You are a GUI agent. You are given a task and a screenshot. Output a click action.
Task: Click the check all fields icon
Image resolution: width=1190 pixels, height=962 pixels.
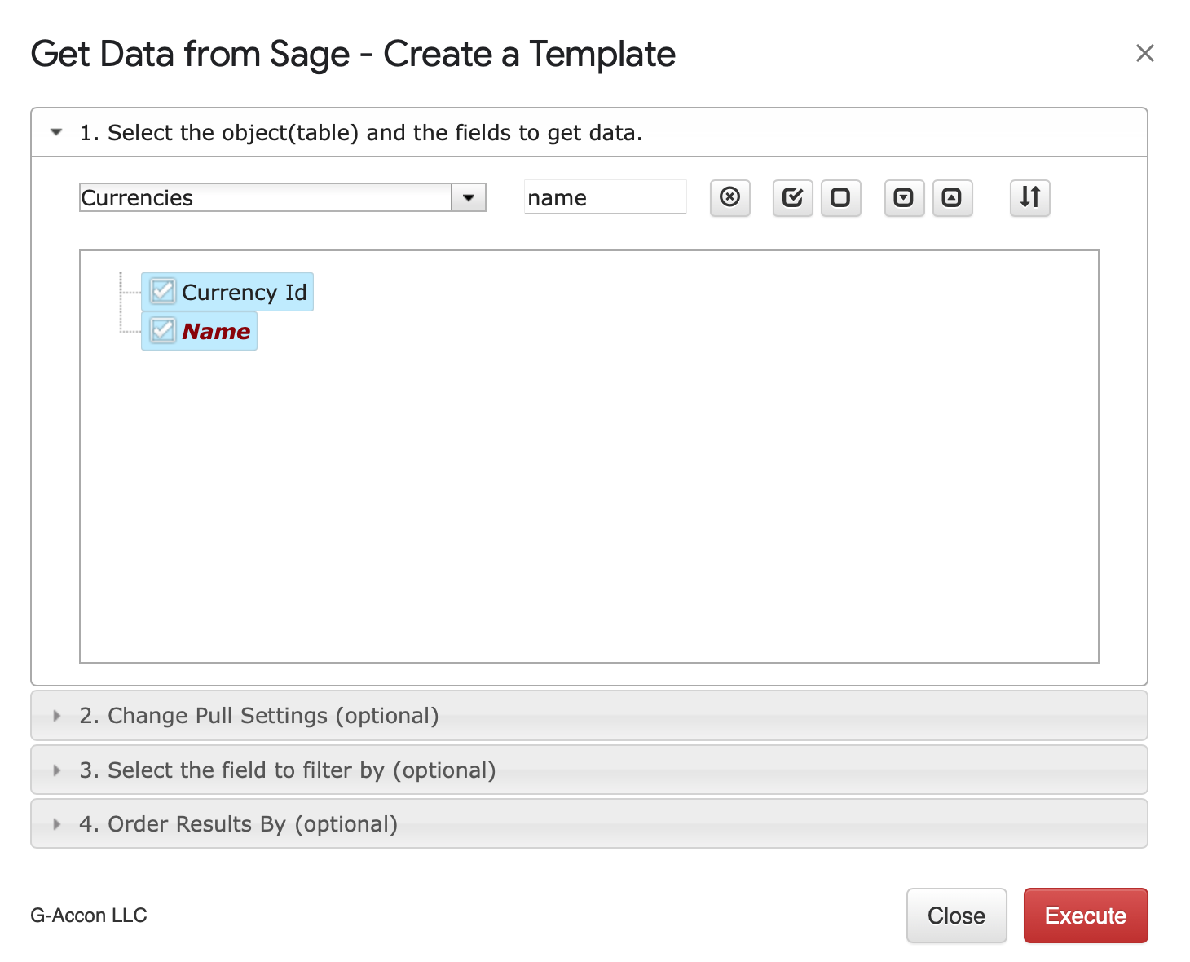pyautogui.click(x=793, y=198)
